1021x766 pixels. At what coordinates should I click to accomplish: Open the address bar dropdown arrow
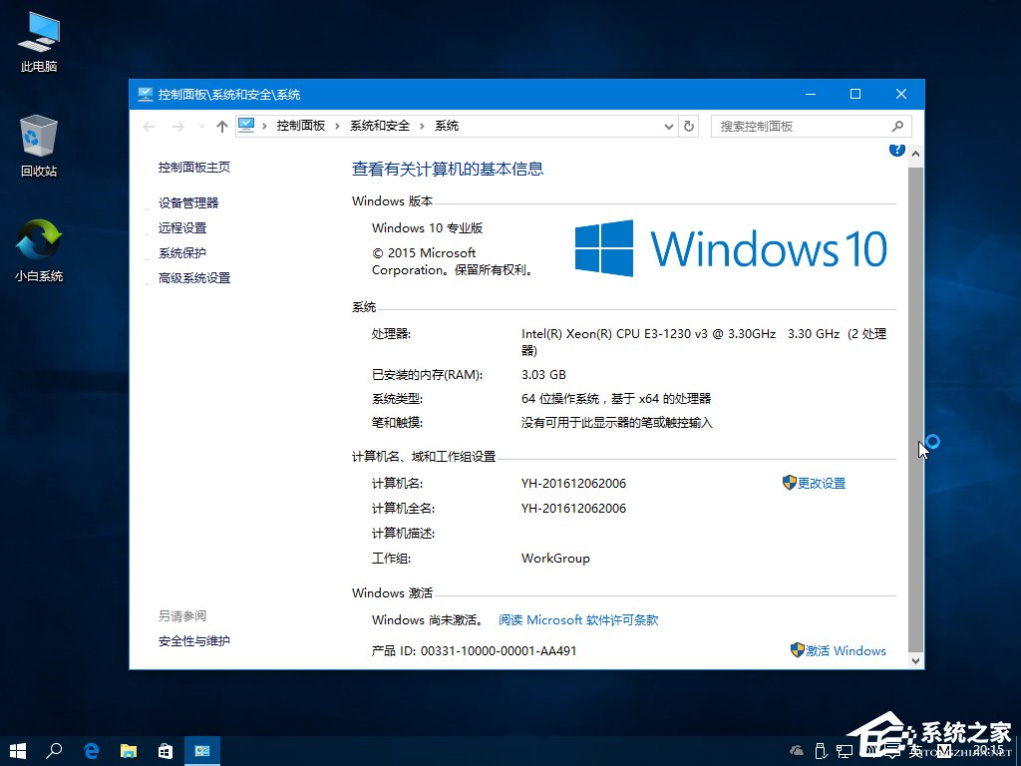tap(668, 126)
